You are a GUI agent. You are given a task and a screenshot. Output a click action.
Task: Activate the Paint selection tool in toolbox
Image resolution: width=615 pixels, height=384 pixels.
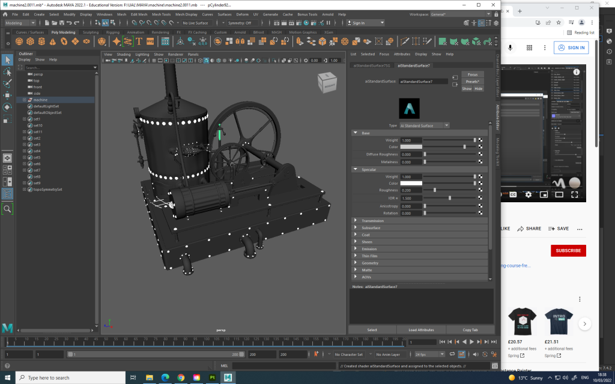click(7, 83)
